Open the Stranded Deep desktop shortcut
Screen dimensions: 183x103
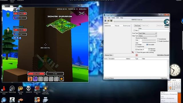tap(20, 90)
